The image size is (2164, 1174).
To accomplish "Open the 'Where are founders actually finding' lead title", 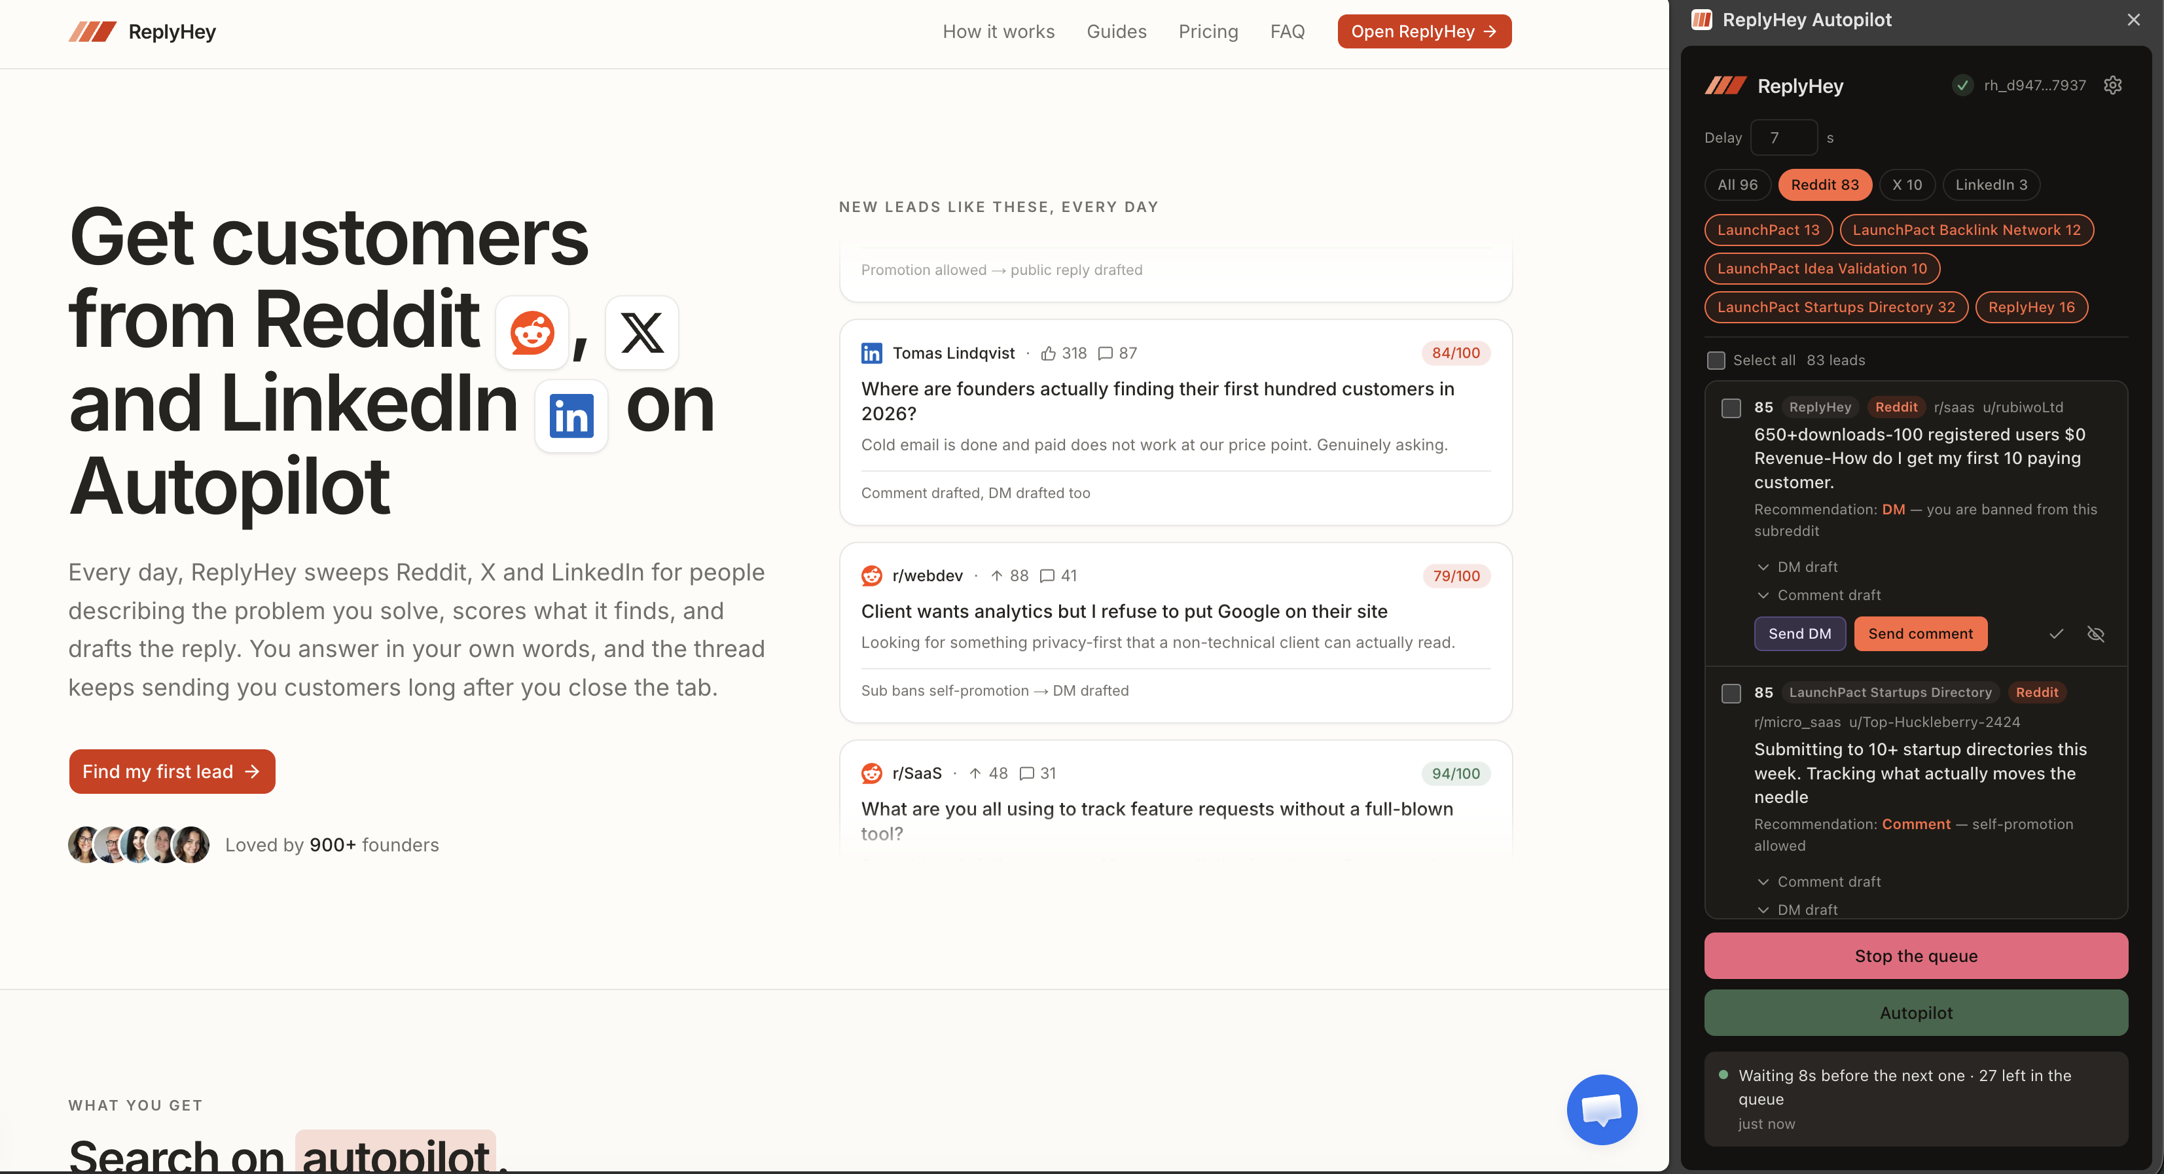I will (1158, 401).
